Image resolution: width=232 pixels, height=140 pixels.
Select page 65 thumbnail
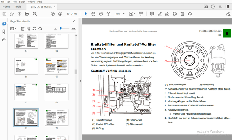coord(26,66)
